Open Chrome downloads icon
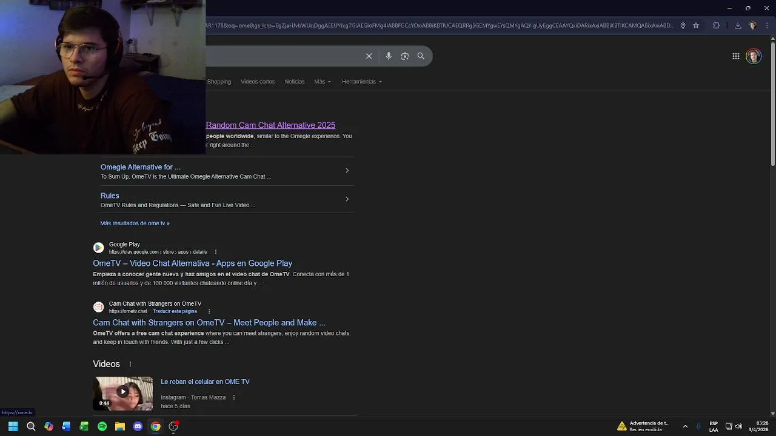776x436 pixels. pyautogui.click(x=738, y=25)
